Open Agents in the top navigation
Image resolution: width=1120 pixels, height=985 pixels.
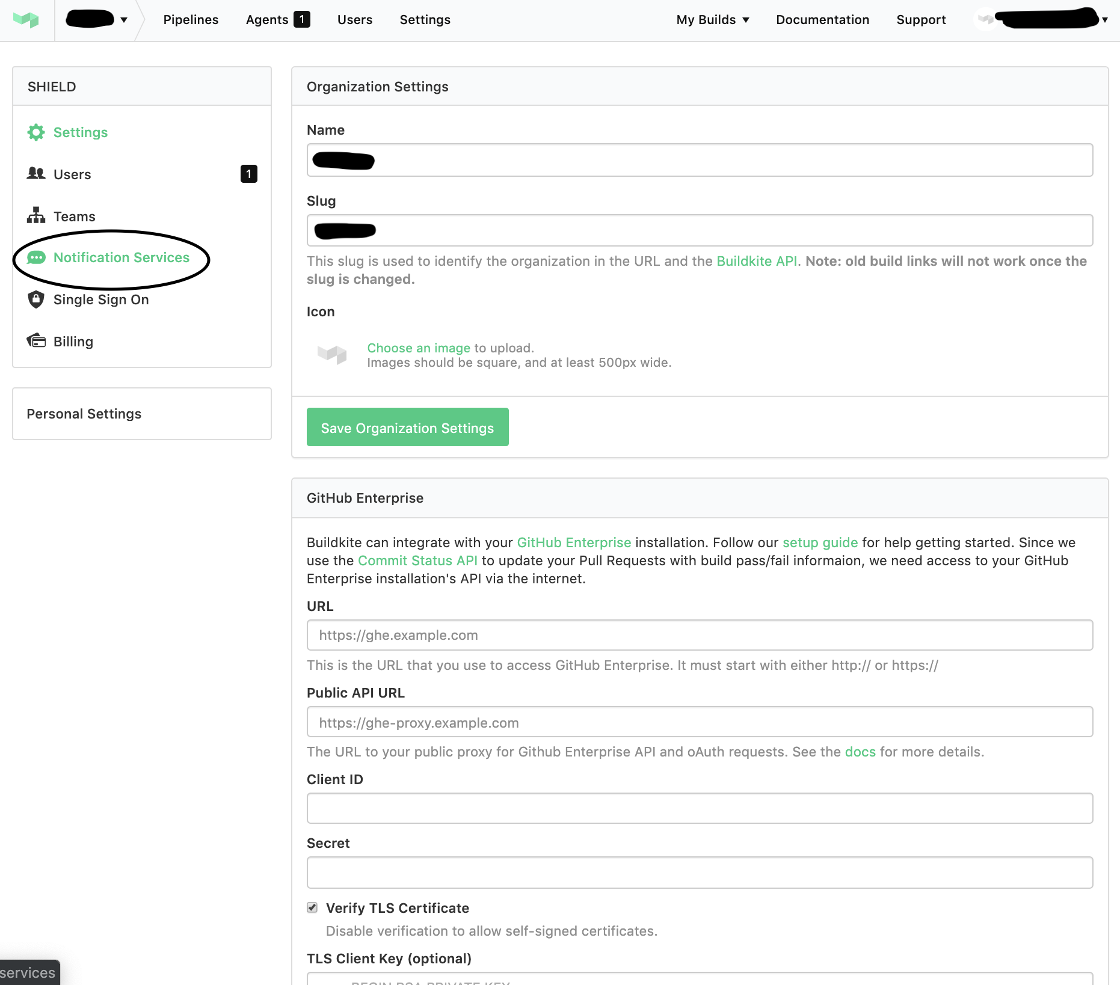tap(267, 20)
